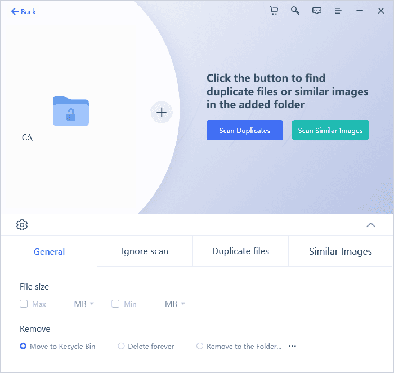The width and height of the screenshot is (394, 373).
Task: Open the license key activation icon
Action: (x=295, y=11)
